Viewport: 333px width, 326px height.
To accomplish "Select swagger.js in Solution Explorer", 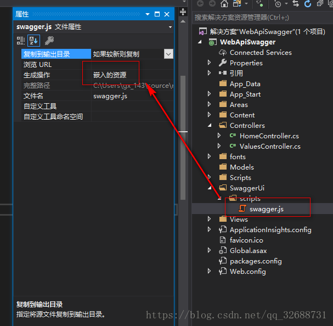I will click(x=266, y=209).
